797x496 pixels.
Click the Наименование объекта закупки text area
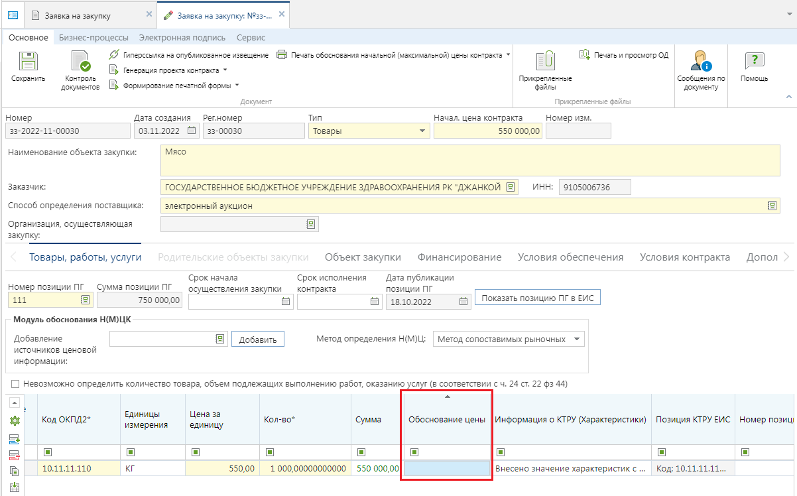coord(470,160)
